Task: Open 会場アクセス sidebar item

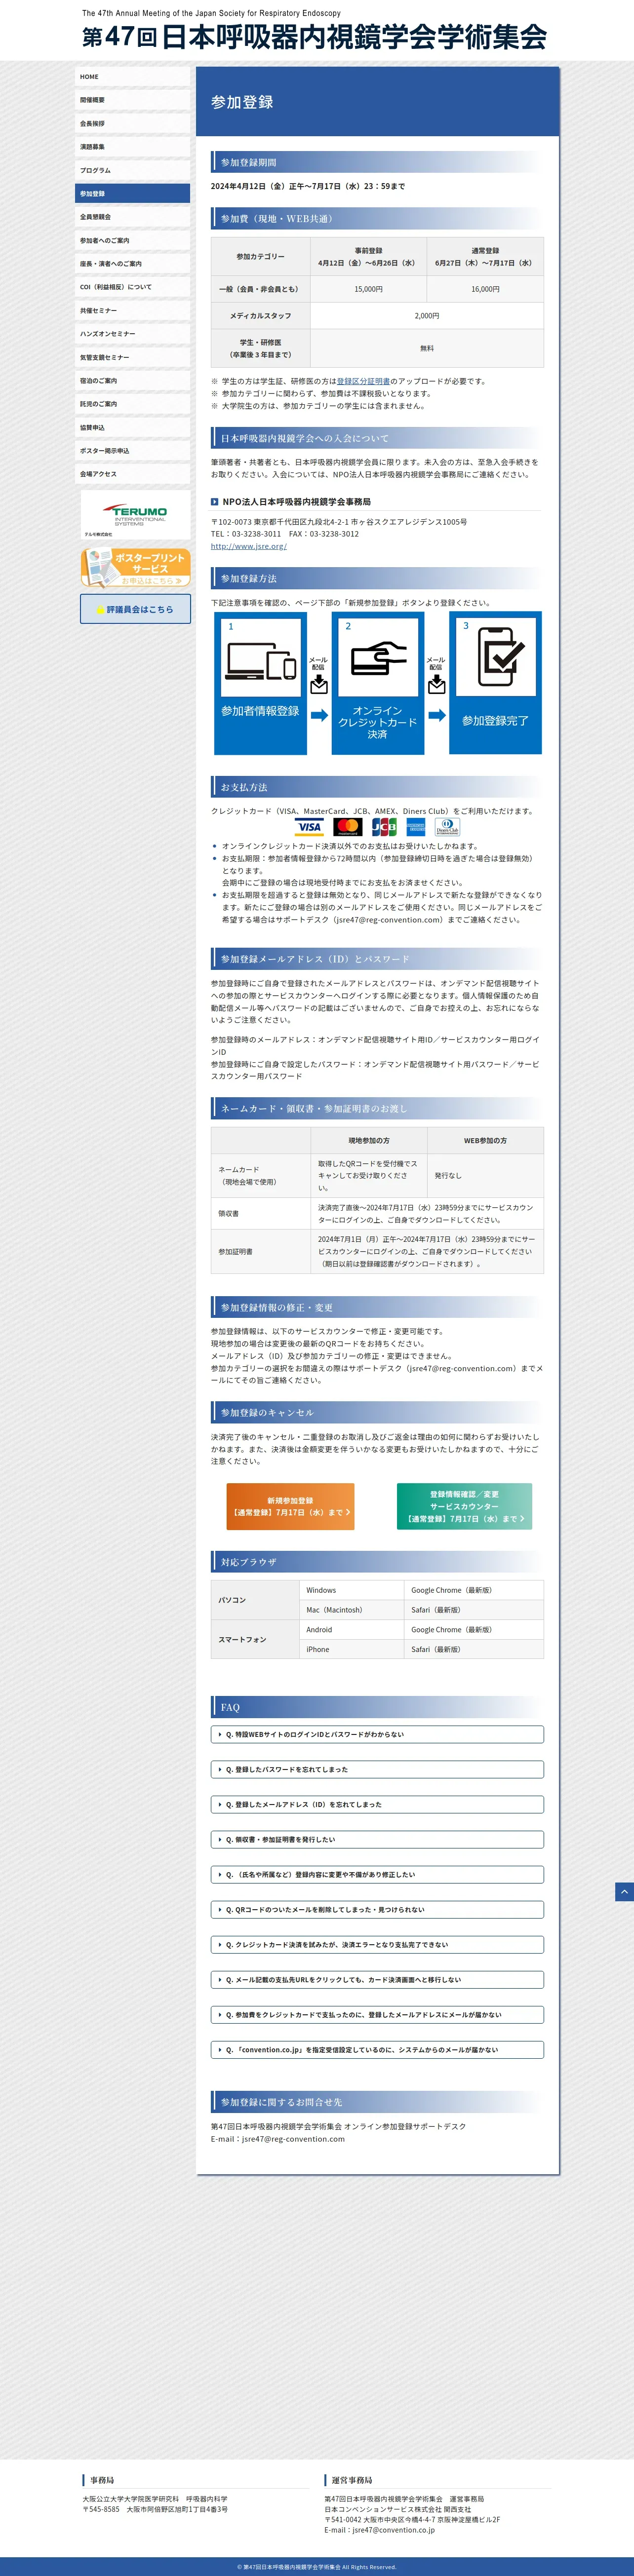Action: click(x=133, y=474)
